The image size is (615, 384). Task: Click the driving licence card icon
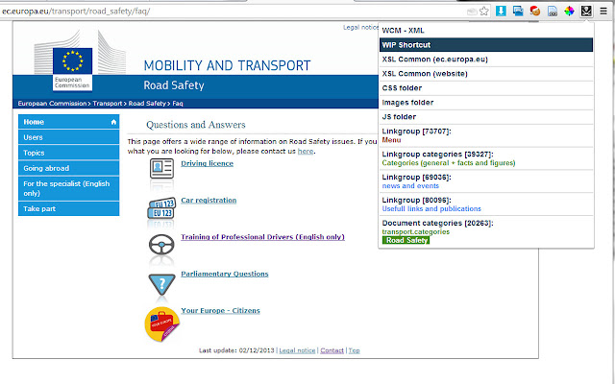point(161,169)
